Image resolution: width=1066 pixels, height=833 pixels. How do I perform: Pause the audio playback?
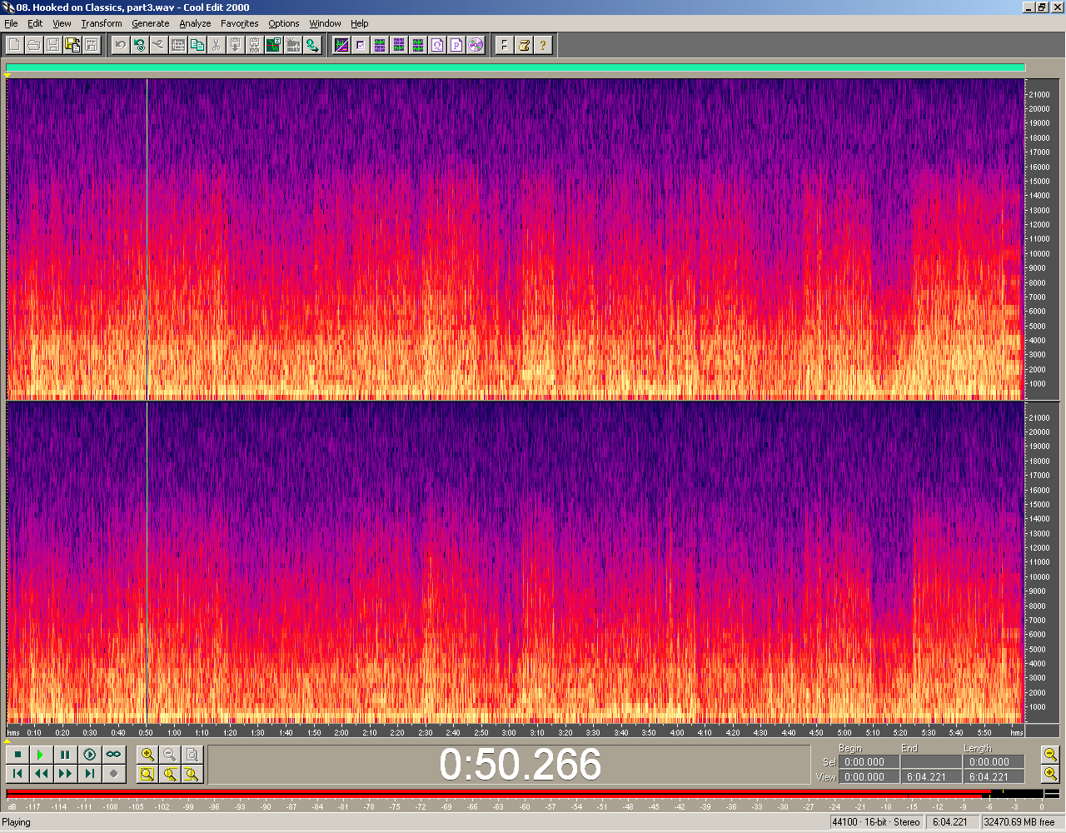click(x=65, y=755)
